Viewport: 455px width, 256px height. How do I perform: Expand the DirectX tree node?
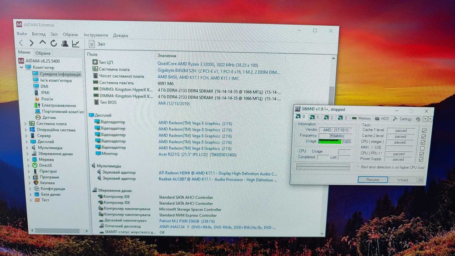(28, 166)
